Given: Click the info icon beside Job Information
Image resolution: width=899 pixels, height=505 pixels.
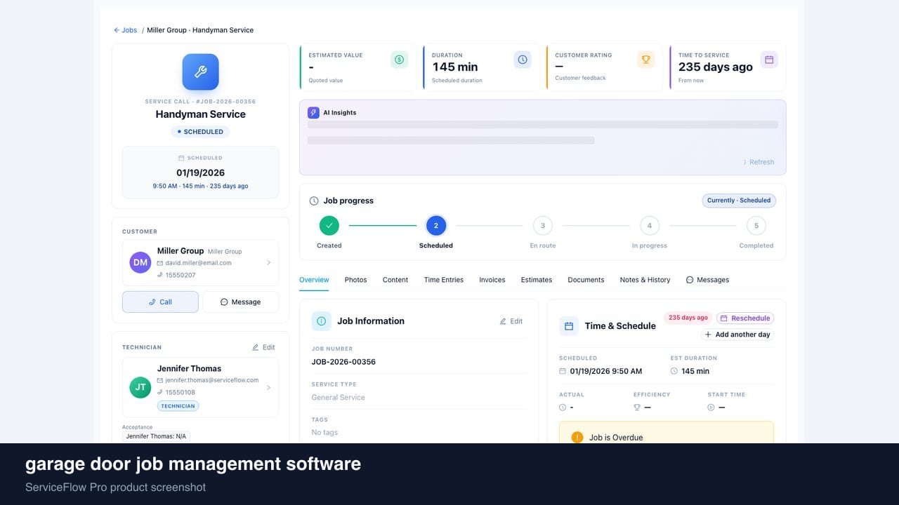Looking at the screenshot, I should (x=321, y=321).
